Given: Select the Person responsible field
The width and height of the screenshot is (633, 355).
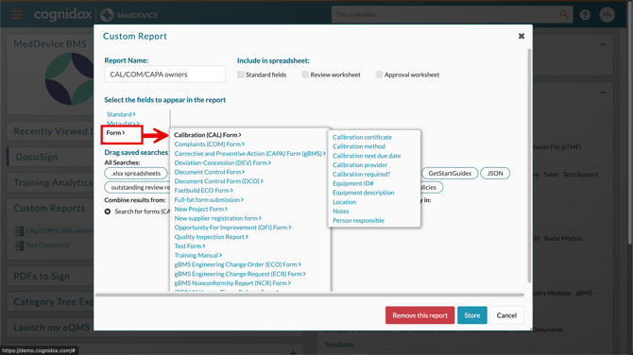Looking at the screenshot, I should (358, 221).
